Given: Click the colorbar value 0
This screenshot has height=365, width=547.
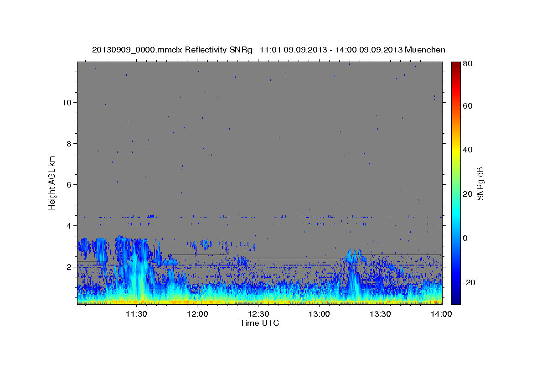Looking at the screenshot, I should coord(465,238).
